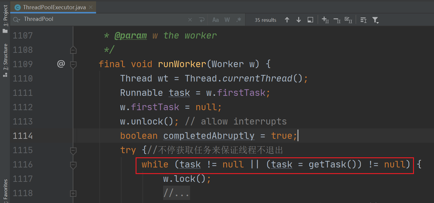Expand folded region at line 1118
Image resolution: width=434 pixels, height=203 pixels.
click(x=73, y=193)
